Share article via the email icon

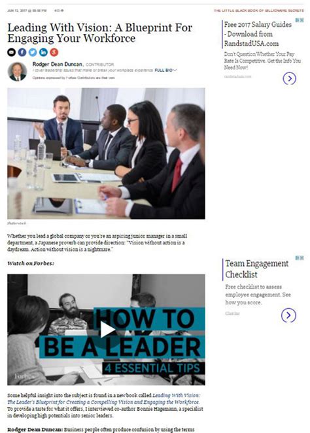point(11,52)
